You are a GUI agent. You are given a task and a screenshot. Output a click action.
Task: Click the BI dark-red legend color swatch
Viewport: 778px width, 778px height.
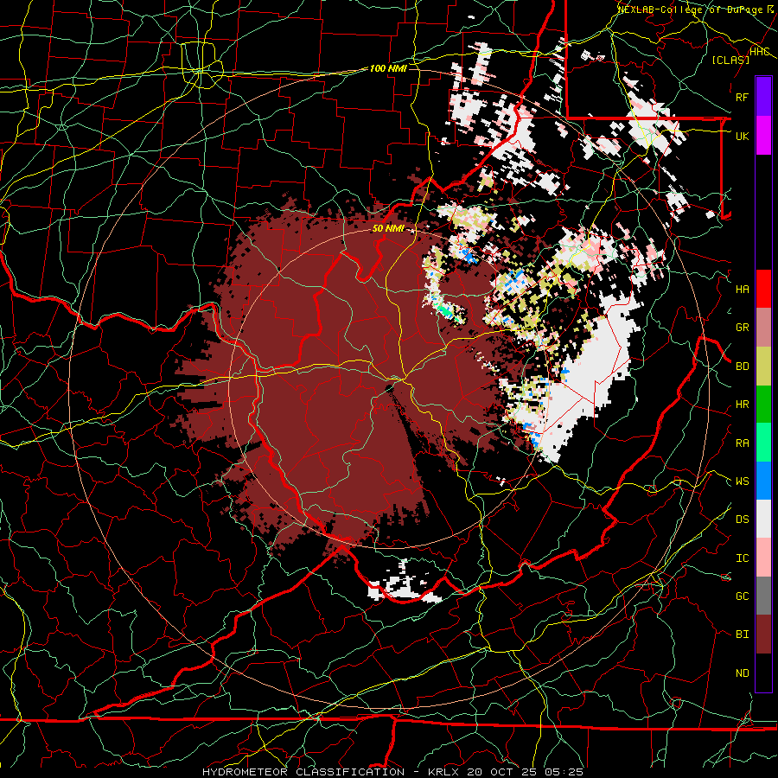click(x=763, y=635)
